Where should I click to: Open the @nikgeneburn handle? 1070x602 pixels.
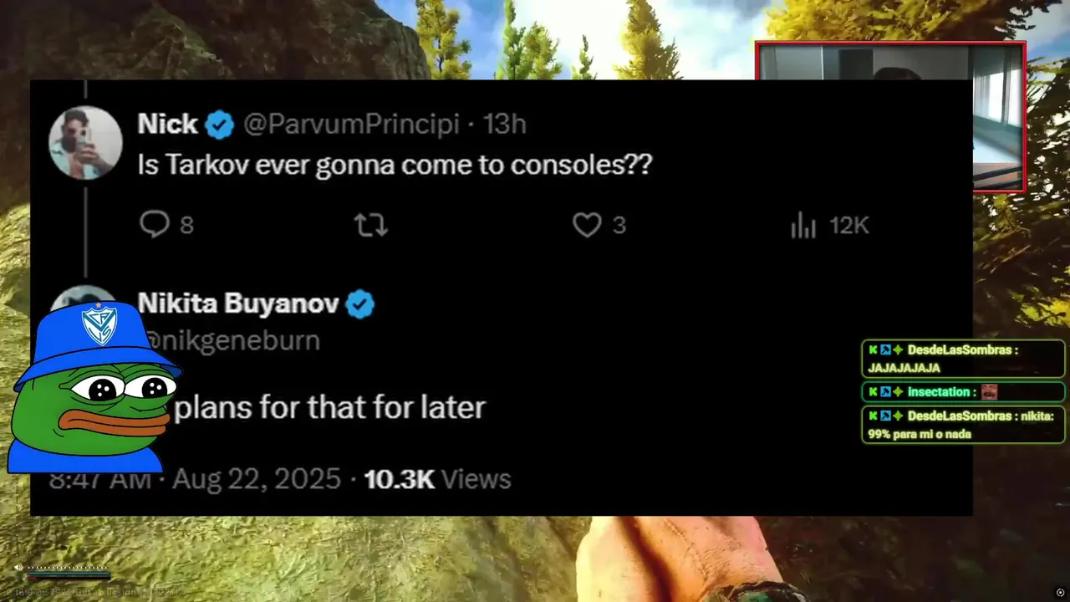232,340
